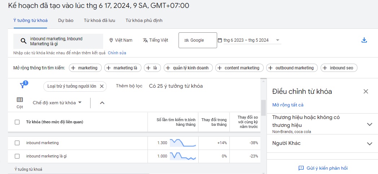The image size is (378, 174).
Task: Close the Điều chỉnh từ khóa panel
Action: pyautogui.click(x=366, y=91)
